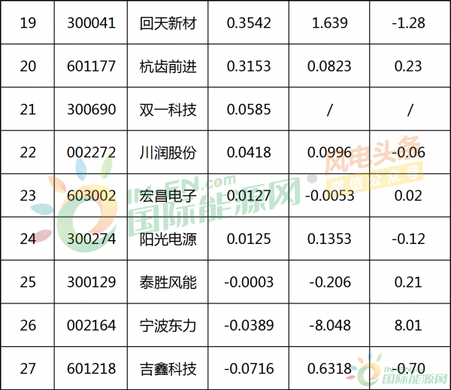The width and height of the screenshot is (451, 390).
Task: Select company name 阳光电源
Action: pos(168,239)
